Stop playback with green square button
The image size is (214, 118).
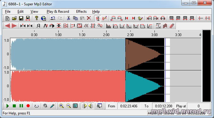pyautogui.click(x=14, y=106)
